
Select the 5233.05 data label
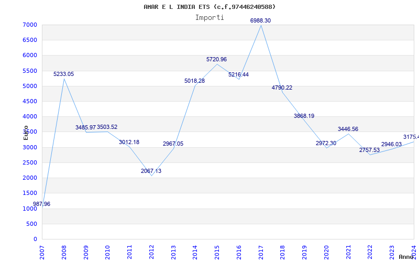pos(63,74)
